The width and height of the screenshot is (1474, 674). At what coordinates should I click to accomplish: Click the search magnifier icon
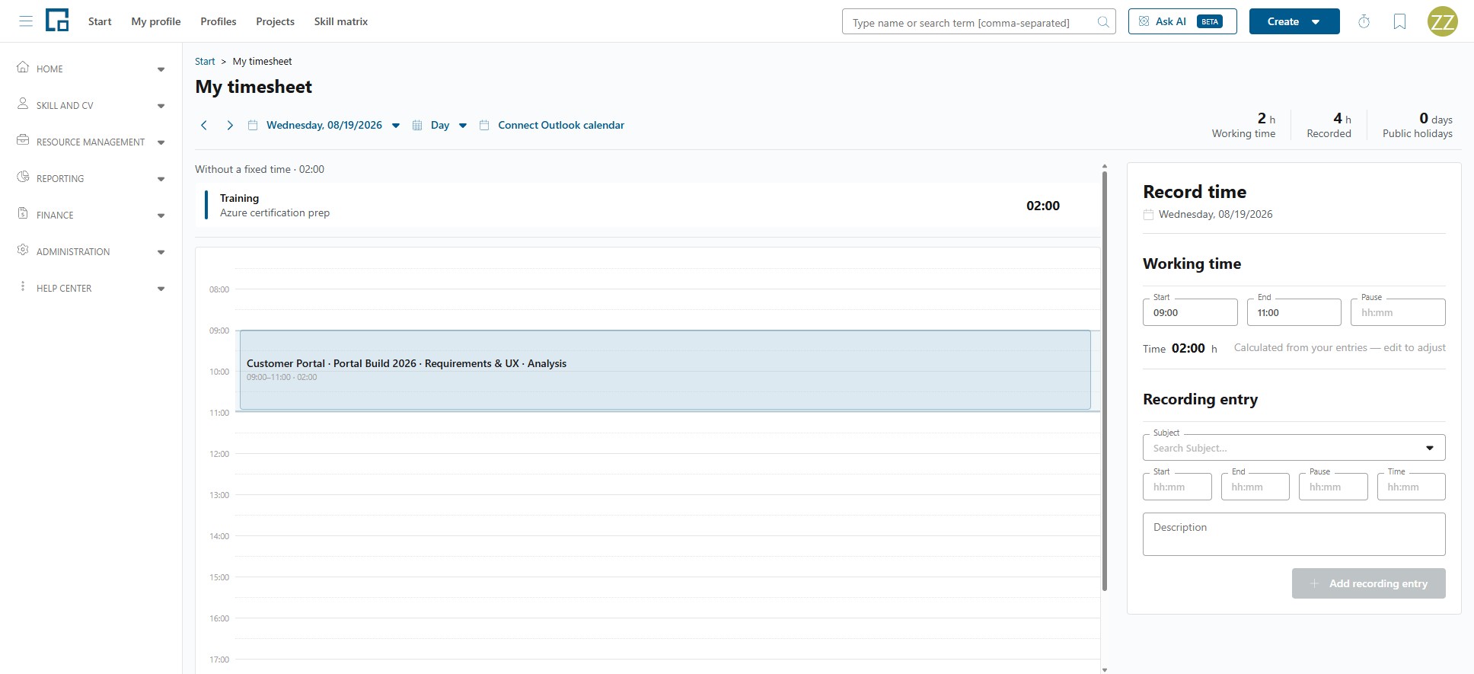(1103, 22)
